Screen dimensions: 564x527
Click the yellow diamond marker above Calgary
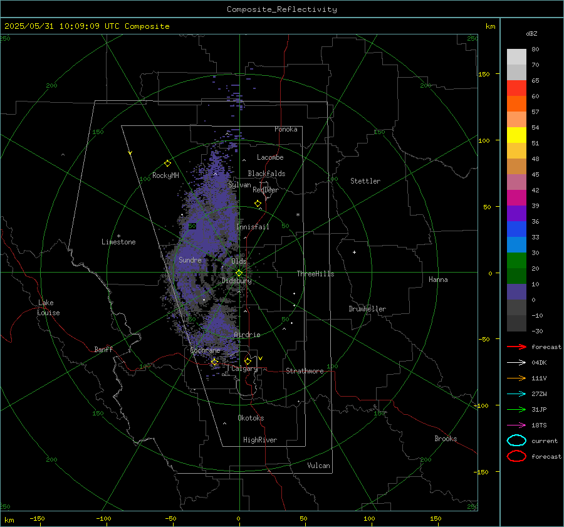click(248, 361)
